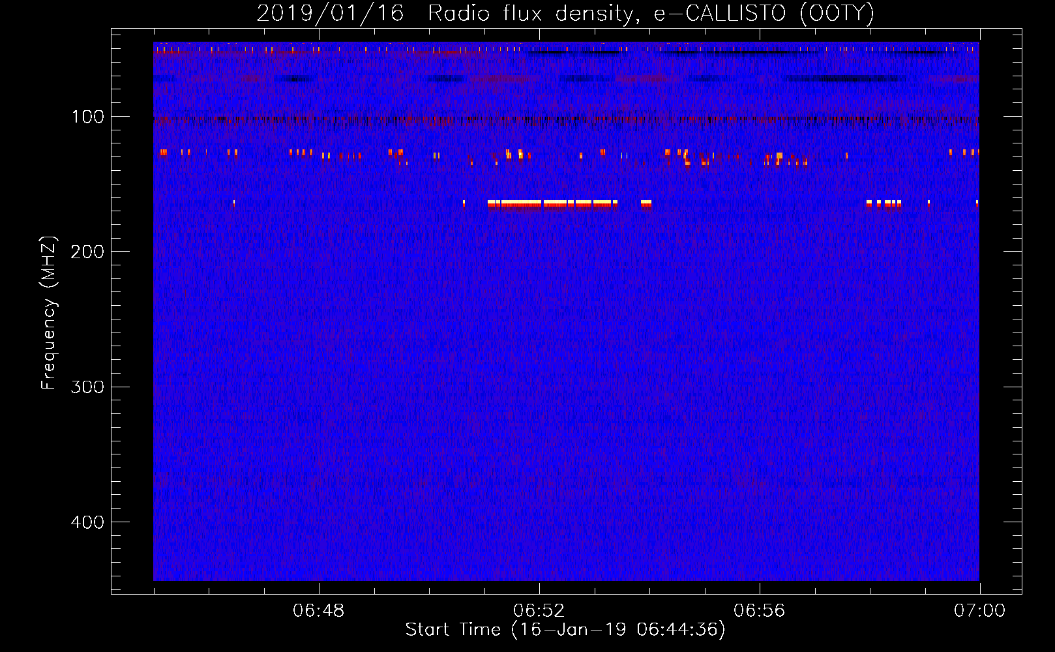Click the 06:48 time tick label

[319, 611]
